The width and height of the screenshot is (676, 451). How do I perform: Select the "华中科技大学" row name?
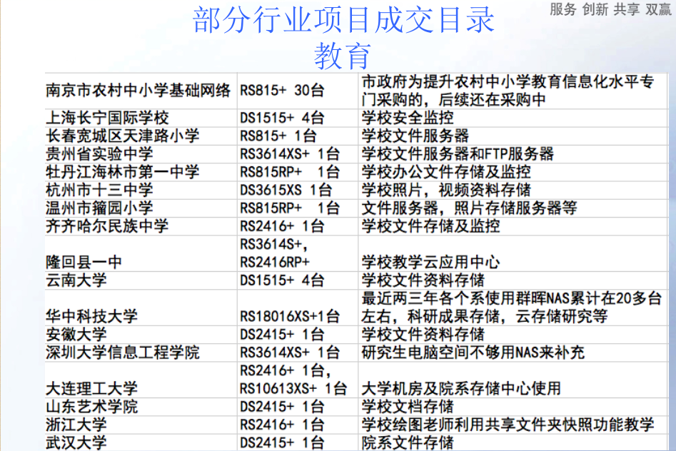click(x=91, y=316)
